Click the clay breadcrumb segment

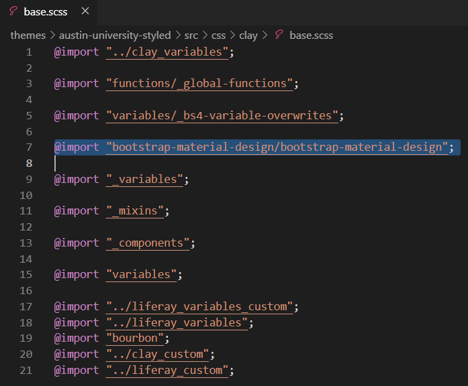(248, 36)
